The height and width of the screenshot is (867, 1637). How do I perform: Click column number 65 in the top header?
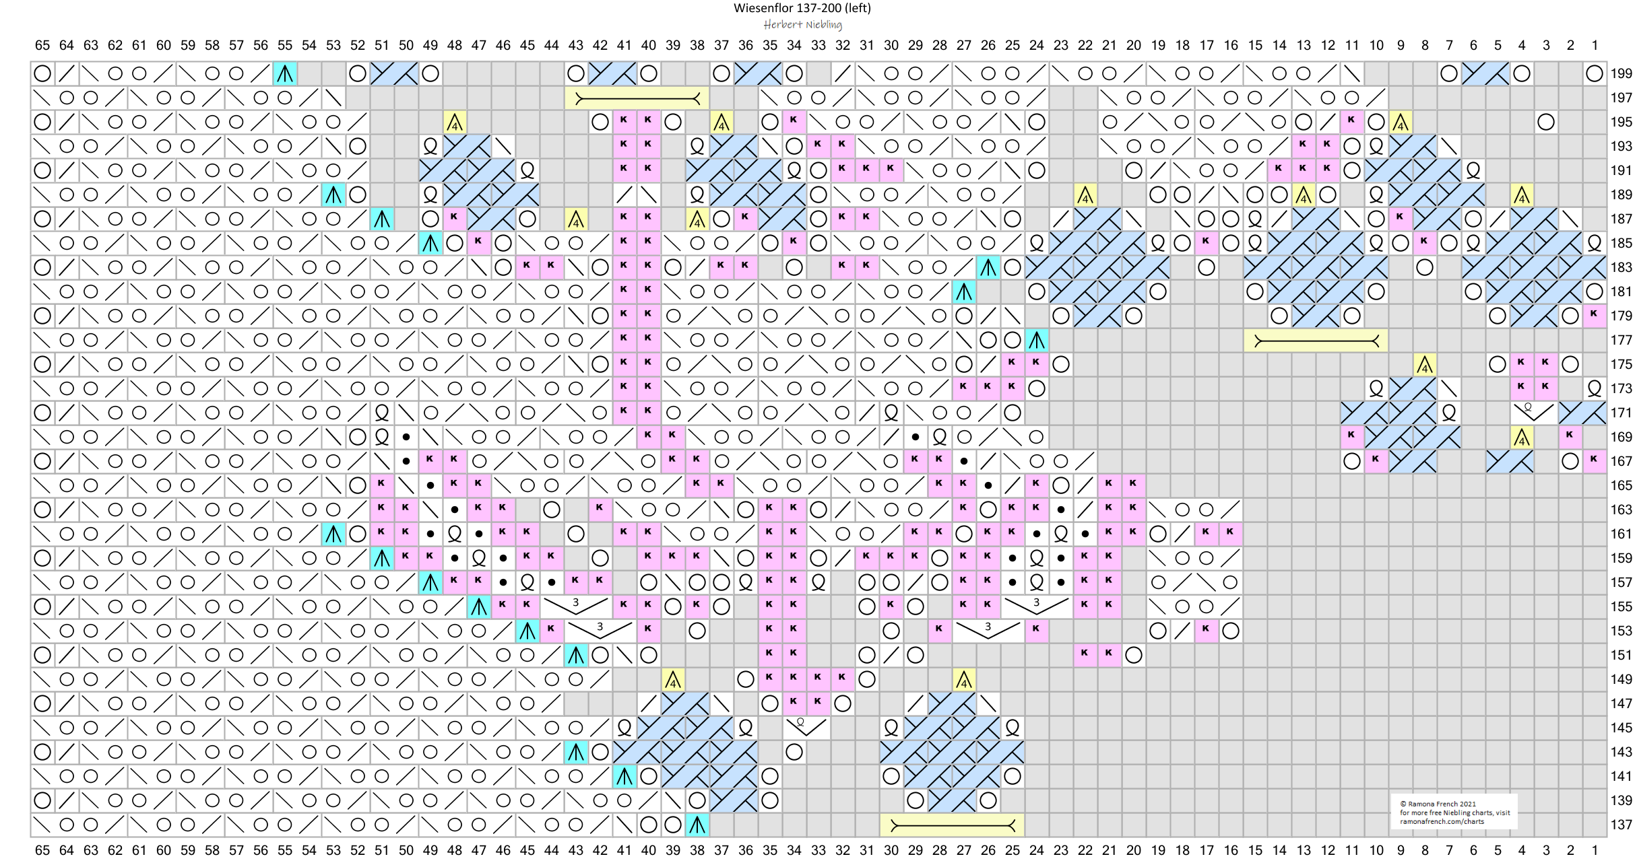click(42, 45)
